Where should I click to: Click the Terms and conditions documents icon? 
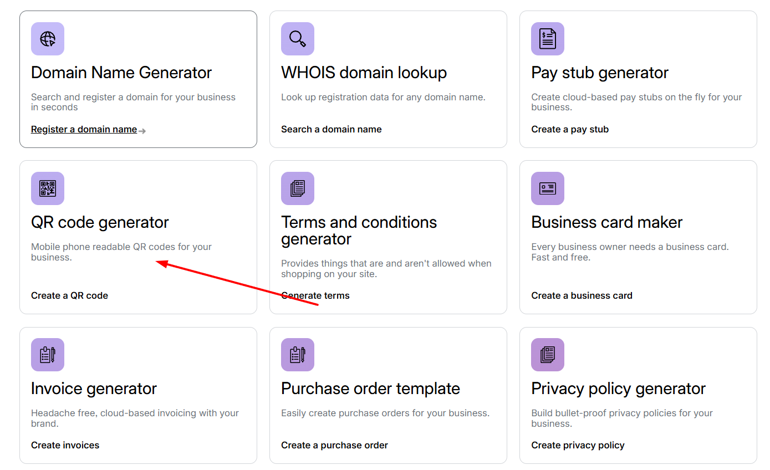(298, 188)
